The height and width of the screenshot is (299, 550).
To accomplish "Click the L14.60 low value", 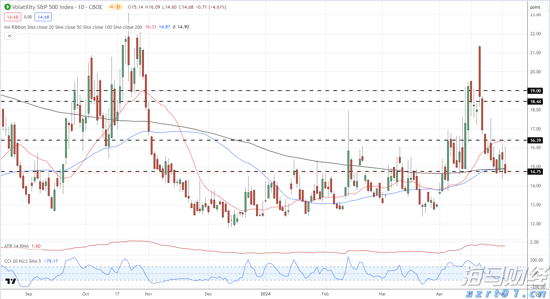I will 169,7.
